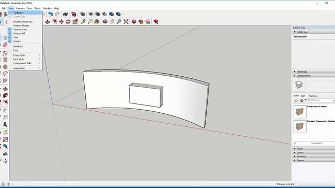This screenshot has height=188, width=335.
Task: Open Extension Manager ruby icon
Action: pos(156,21)
